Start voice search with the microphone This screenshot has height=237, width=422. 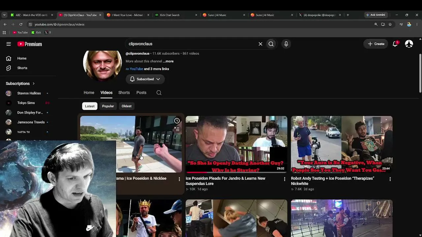pyautogui.click(x=286, y=44)
